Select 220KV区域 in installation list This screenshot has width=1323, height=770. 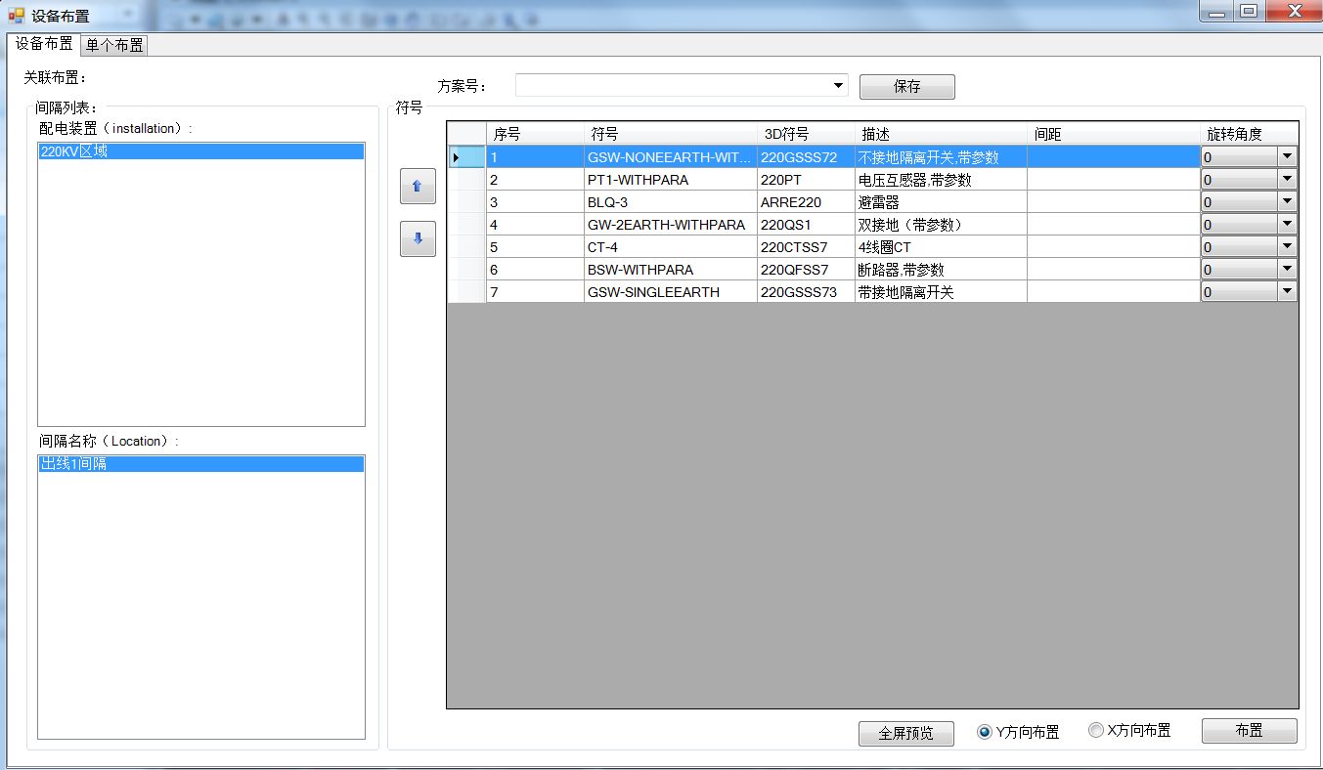point(200,151)
